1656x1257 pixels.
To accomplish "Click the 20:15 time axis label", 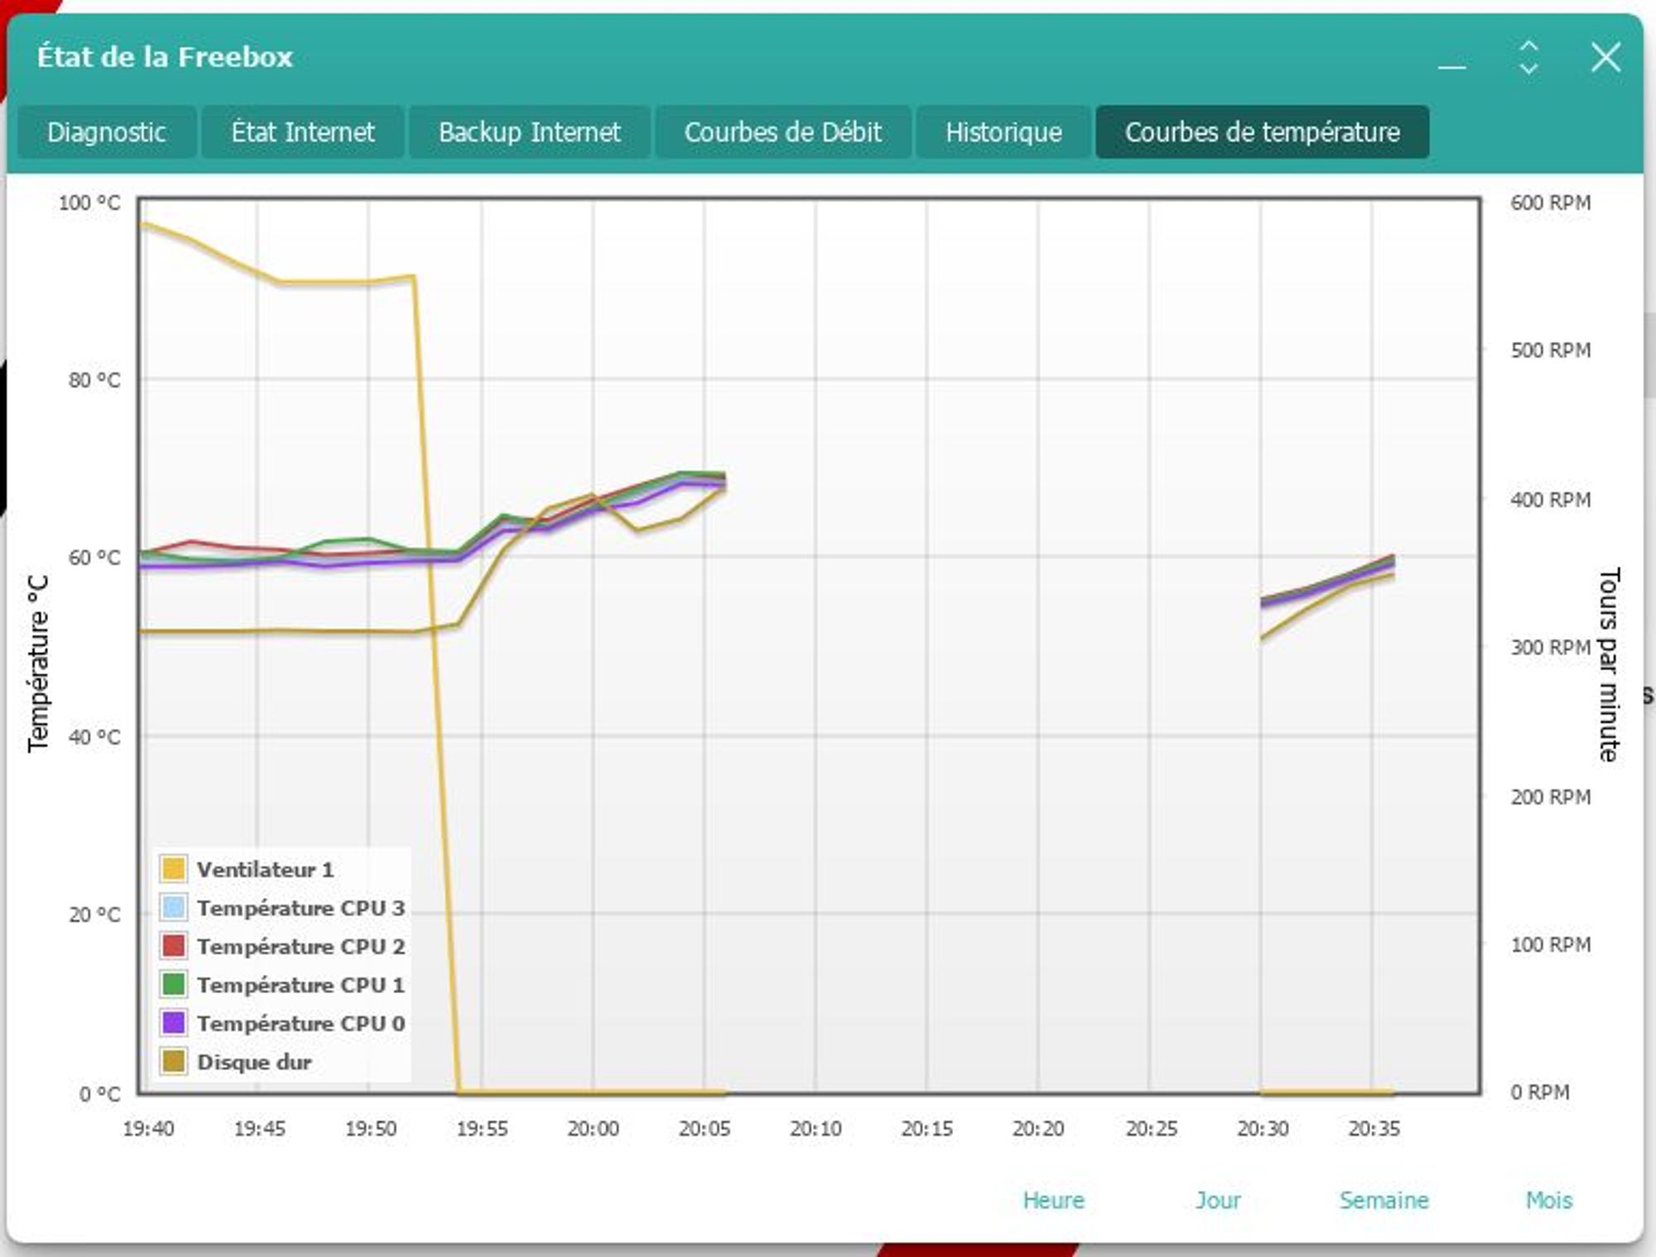I will point(927,1129).
